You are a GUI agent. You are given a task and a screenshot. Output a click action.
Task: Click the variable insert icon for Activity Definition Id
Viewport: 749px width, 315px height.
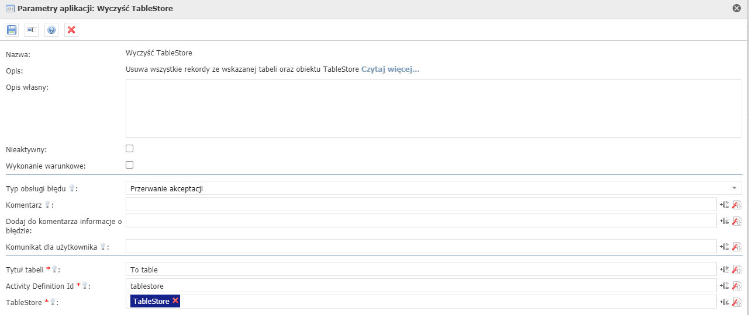point(724,286)
